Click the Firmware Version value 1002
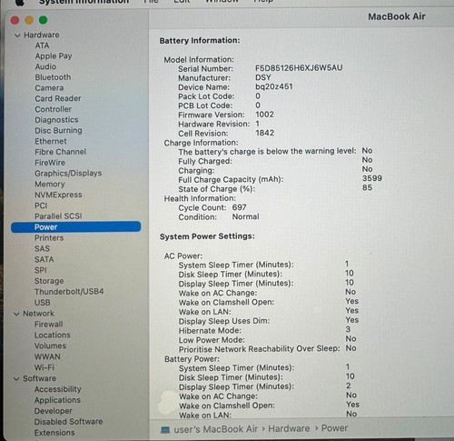The image size is (454, 441). point(265,115)
